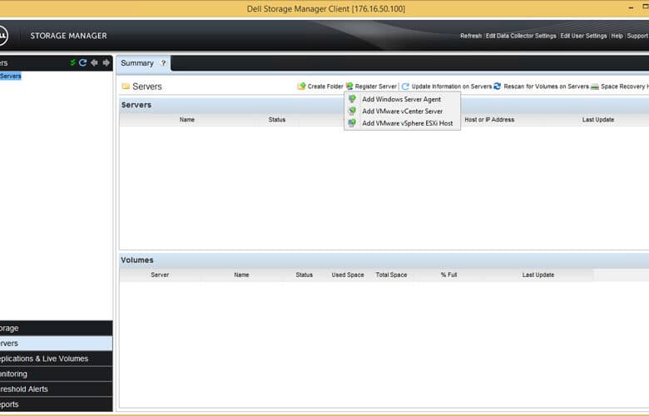Sort Volumes table by % Full column
This screenshot has width=649, height=416.
[449, 275]
